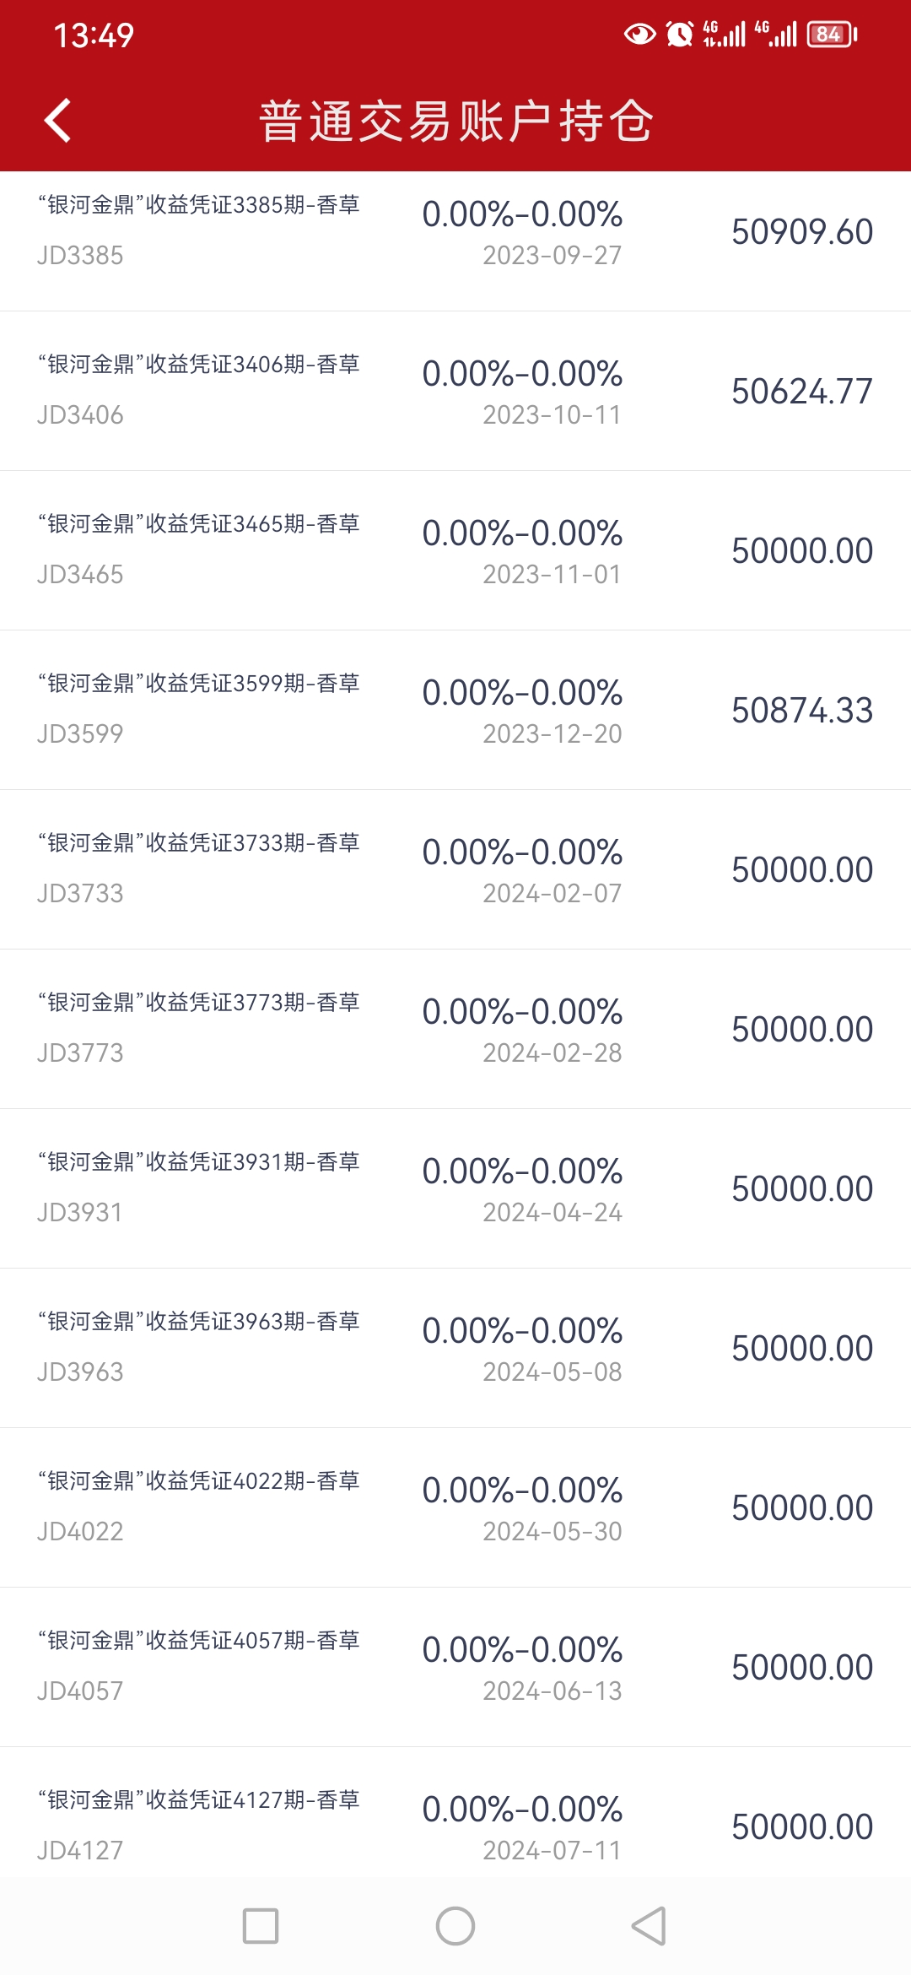The height and width of the screenshot is (1975, 911).
Task: Tap the back arrow in header
Action: pyautogui.click(x=57, y=121)
